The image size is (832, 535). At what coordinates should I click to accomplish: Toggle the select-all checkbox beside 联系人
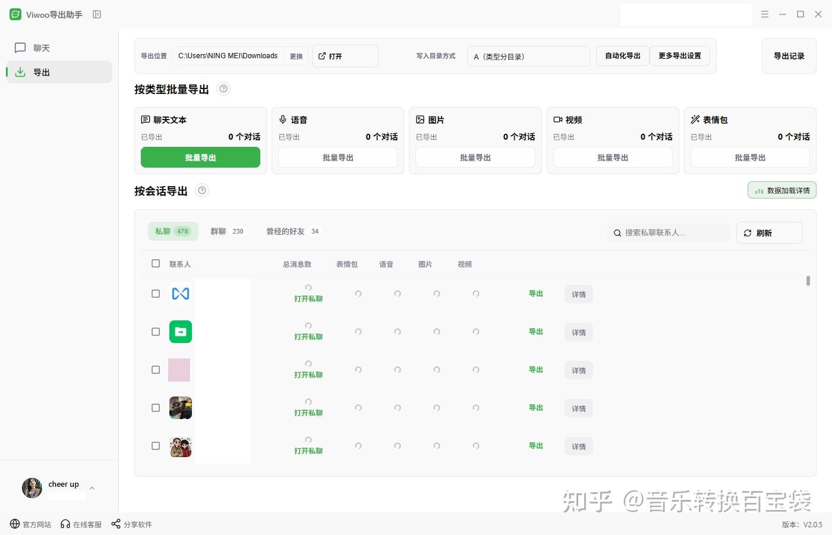coord(156,263)
